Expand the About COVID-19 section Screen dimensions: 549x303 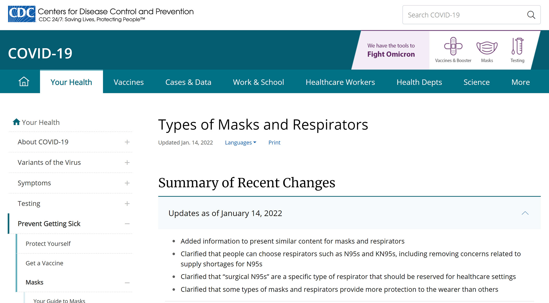tap(127, 142)
